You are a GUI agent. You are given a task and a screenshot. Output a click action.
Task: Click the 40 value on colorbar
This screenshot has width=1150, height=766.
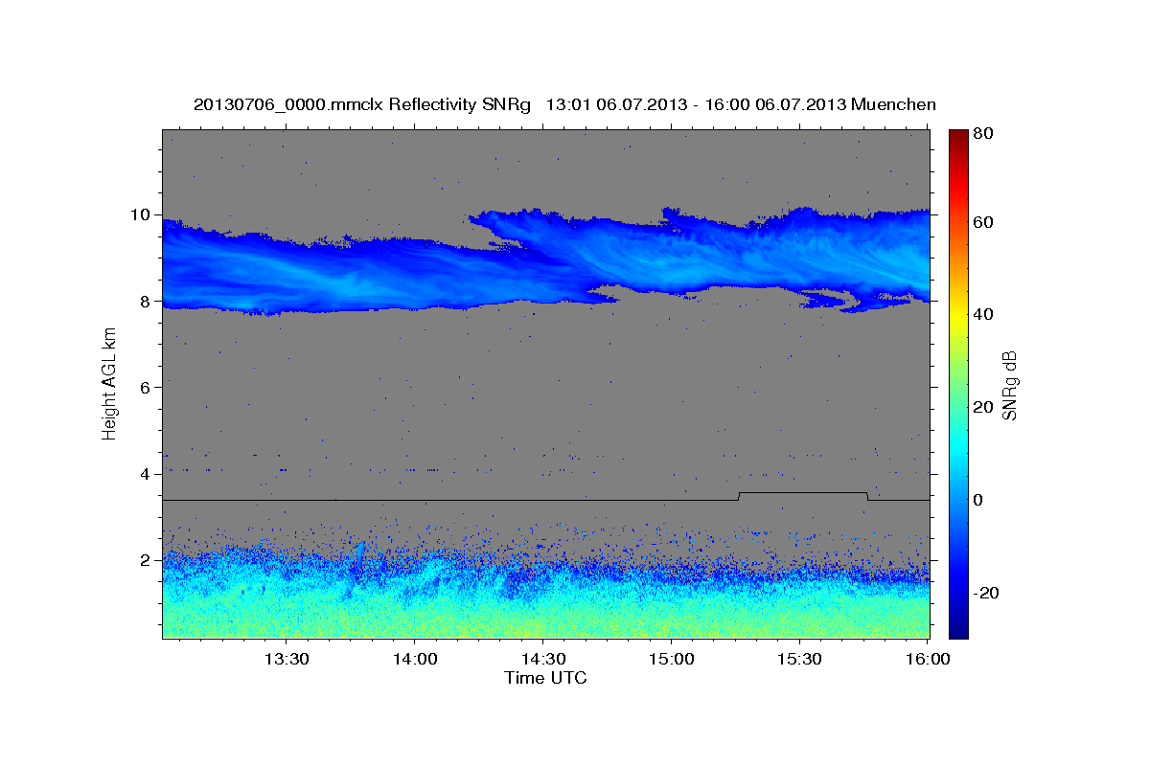click(984, 314)
